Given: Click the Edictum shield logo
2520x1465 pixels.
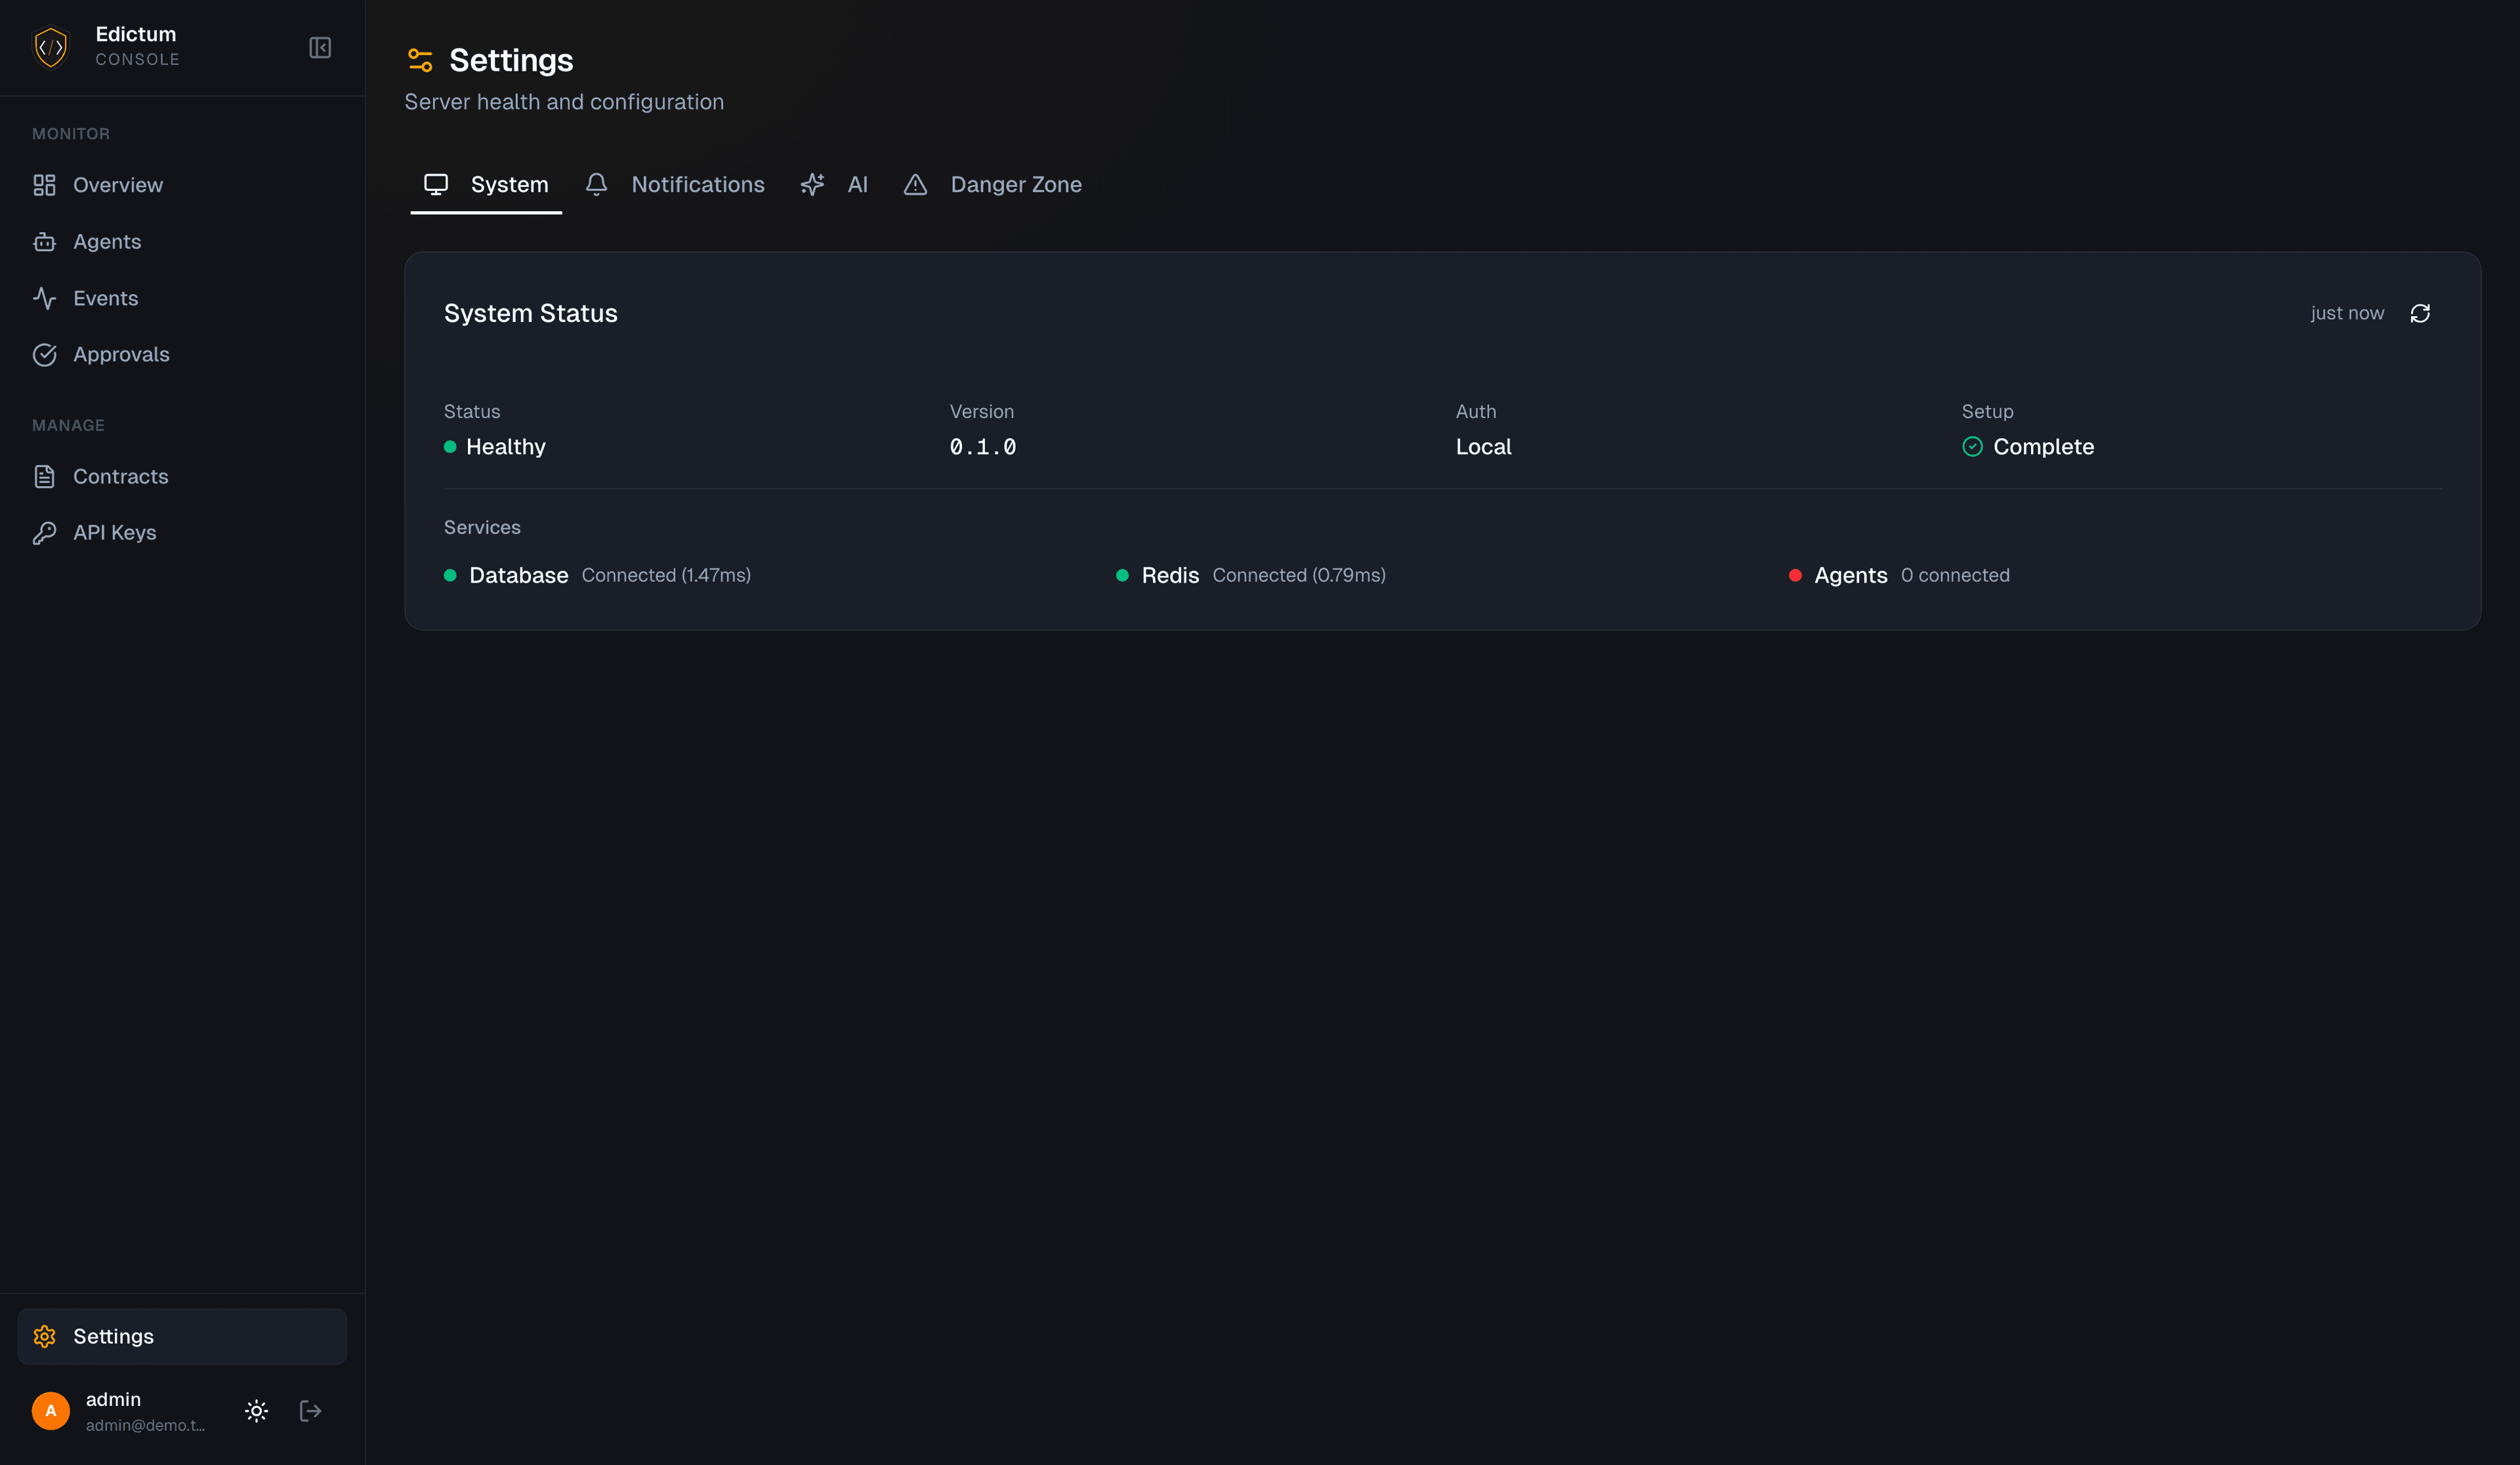Looking at the screenshot, I should coord(50,46).
